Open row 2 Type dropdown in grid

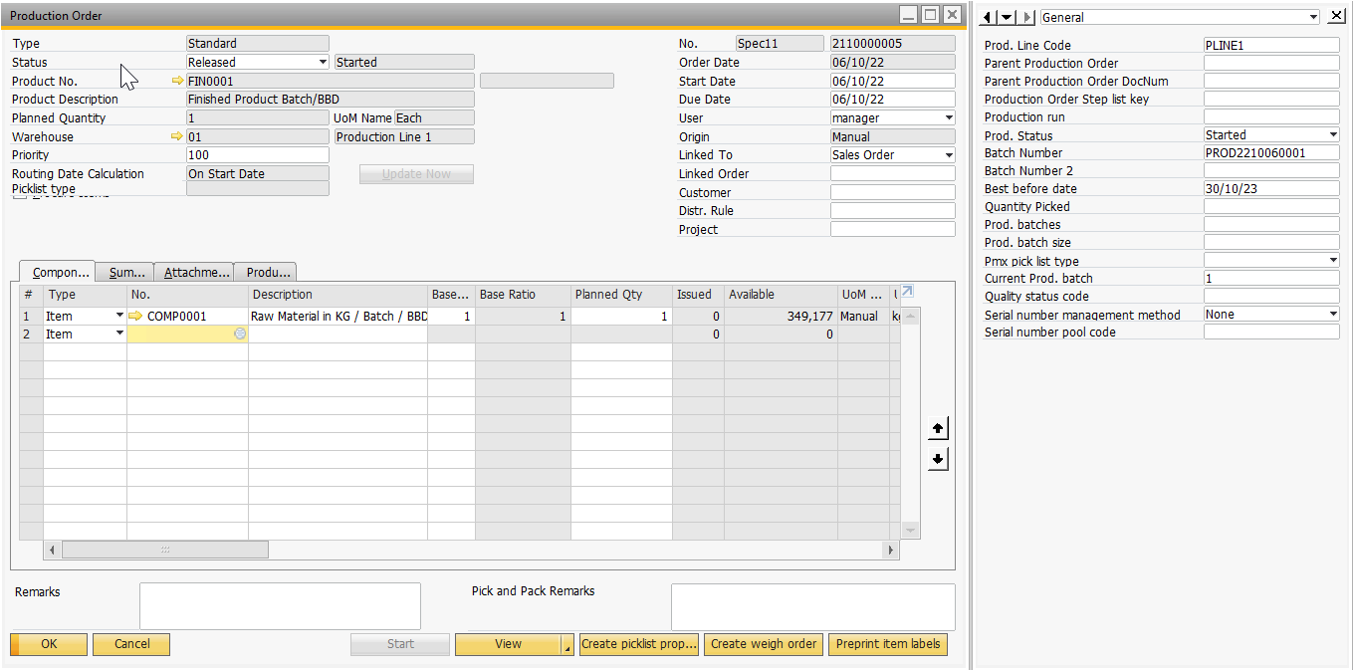coord(119,335)
